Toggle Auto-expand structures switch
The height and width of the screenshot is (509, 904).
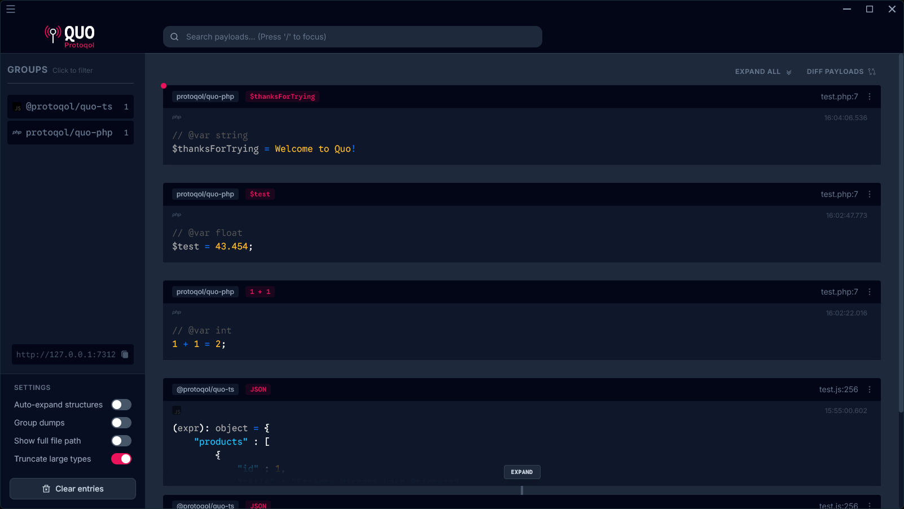121,405
